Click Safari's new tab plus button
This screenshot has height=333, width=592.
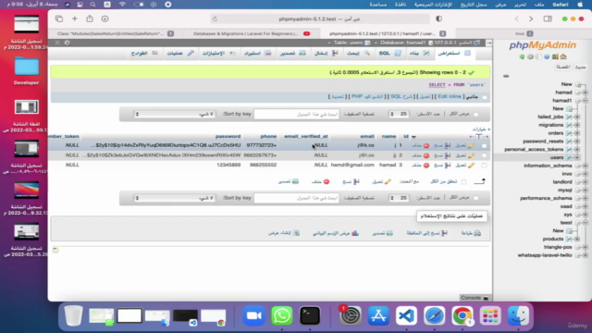[74, 18]
